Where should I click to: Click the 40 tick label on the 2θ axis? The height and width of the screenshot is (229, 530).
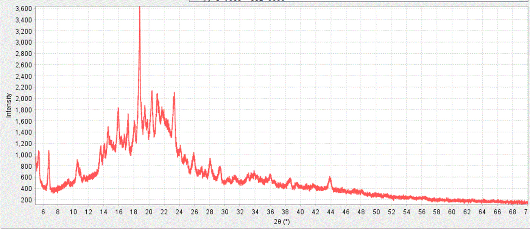[300, 212]
